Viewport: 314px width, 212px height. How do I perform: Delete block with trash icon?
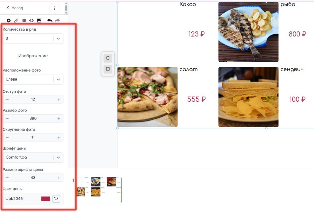point(108,58)
